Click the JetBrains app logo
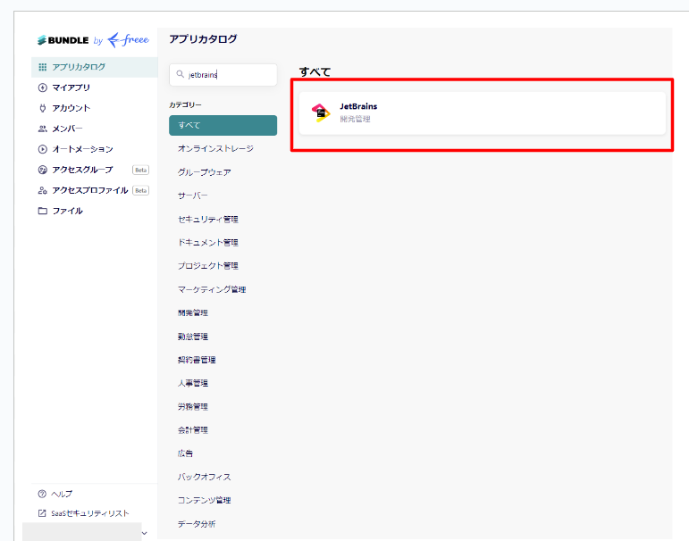 321,112
